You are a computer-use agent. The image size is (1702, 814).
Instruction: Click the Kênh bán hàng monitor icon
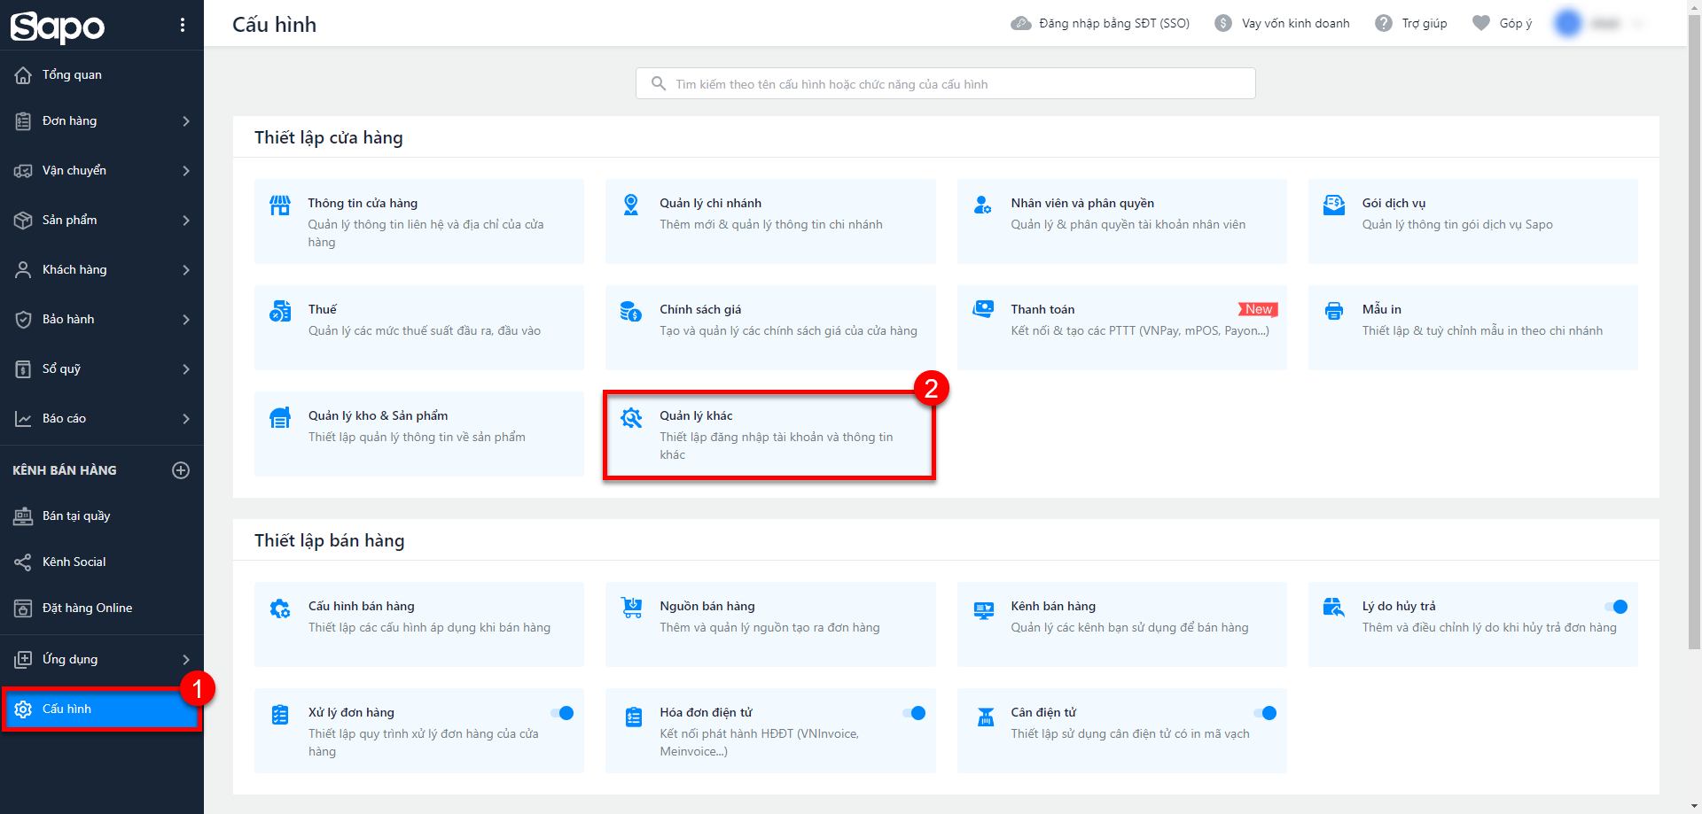coord(983,610)
